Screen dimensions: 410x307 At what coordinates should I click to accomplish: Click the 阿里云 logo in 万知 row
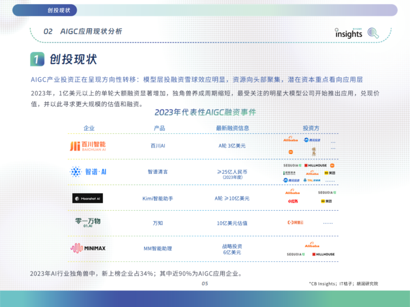click(x=295, y=223)
